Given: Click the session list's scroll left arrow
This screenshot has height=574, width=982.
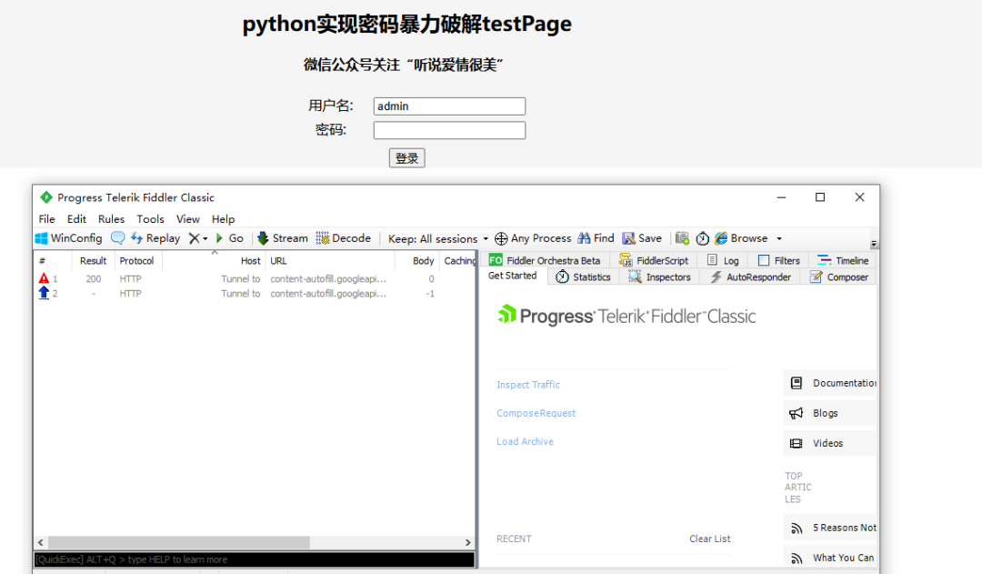Looking at the screenshot, I should [x=41, y=542].
